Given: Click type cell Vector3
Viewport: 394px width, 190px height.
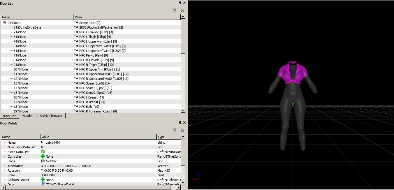Looking at the screenshot, I should [163, 166].
